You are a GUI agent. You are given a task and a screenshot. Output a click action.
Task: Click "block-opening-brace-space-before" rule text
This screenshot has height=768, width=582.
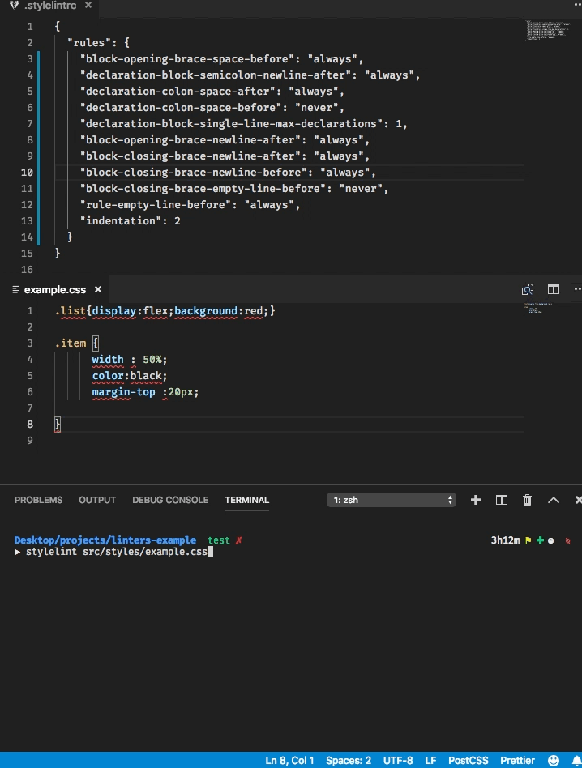[x=187, y=59]
